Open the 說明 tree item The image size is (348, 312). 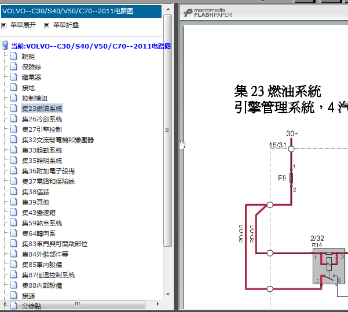(28, 57)
